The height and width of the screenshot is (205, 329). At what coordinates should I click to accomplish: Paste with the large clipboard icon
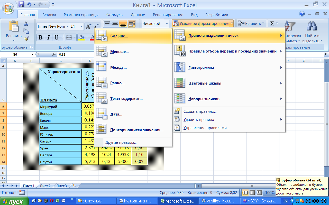(x=14, y=26)
